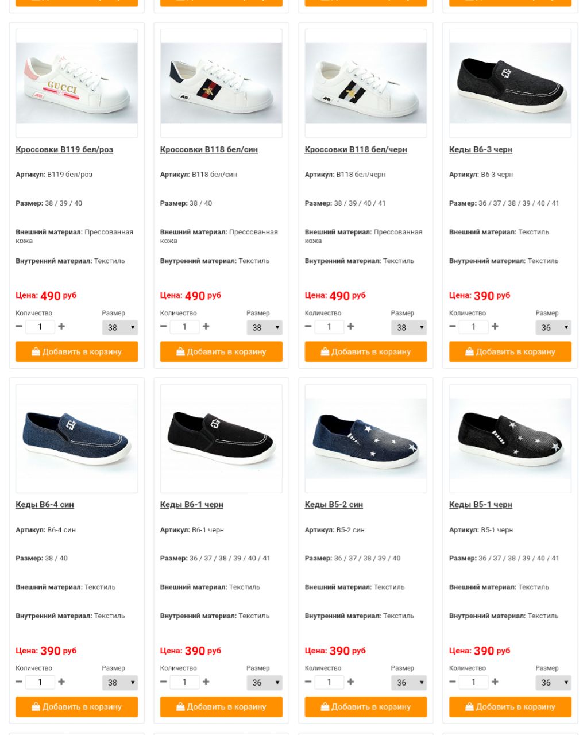Decrease quantity for Кроссовки B118 бел/черн
The width and height of the screenshot is (587, 735).
click(x=308, y=326)
